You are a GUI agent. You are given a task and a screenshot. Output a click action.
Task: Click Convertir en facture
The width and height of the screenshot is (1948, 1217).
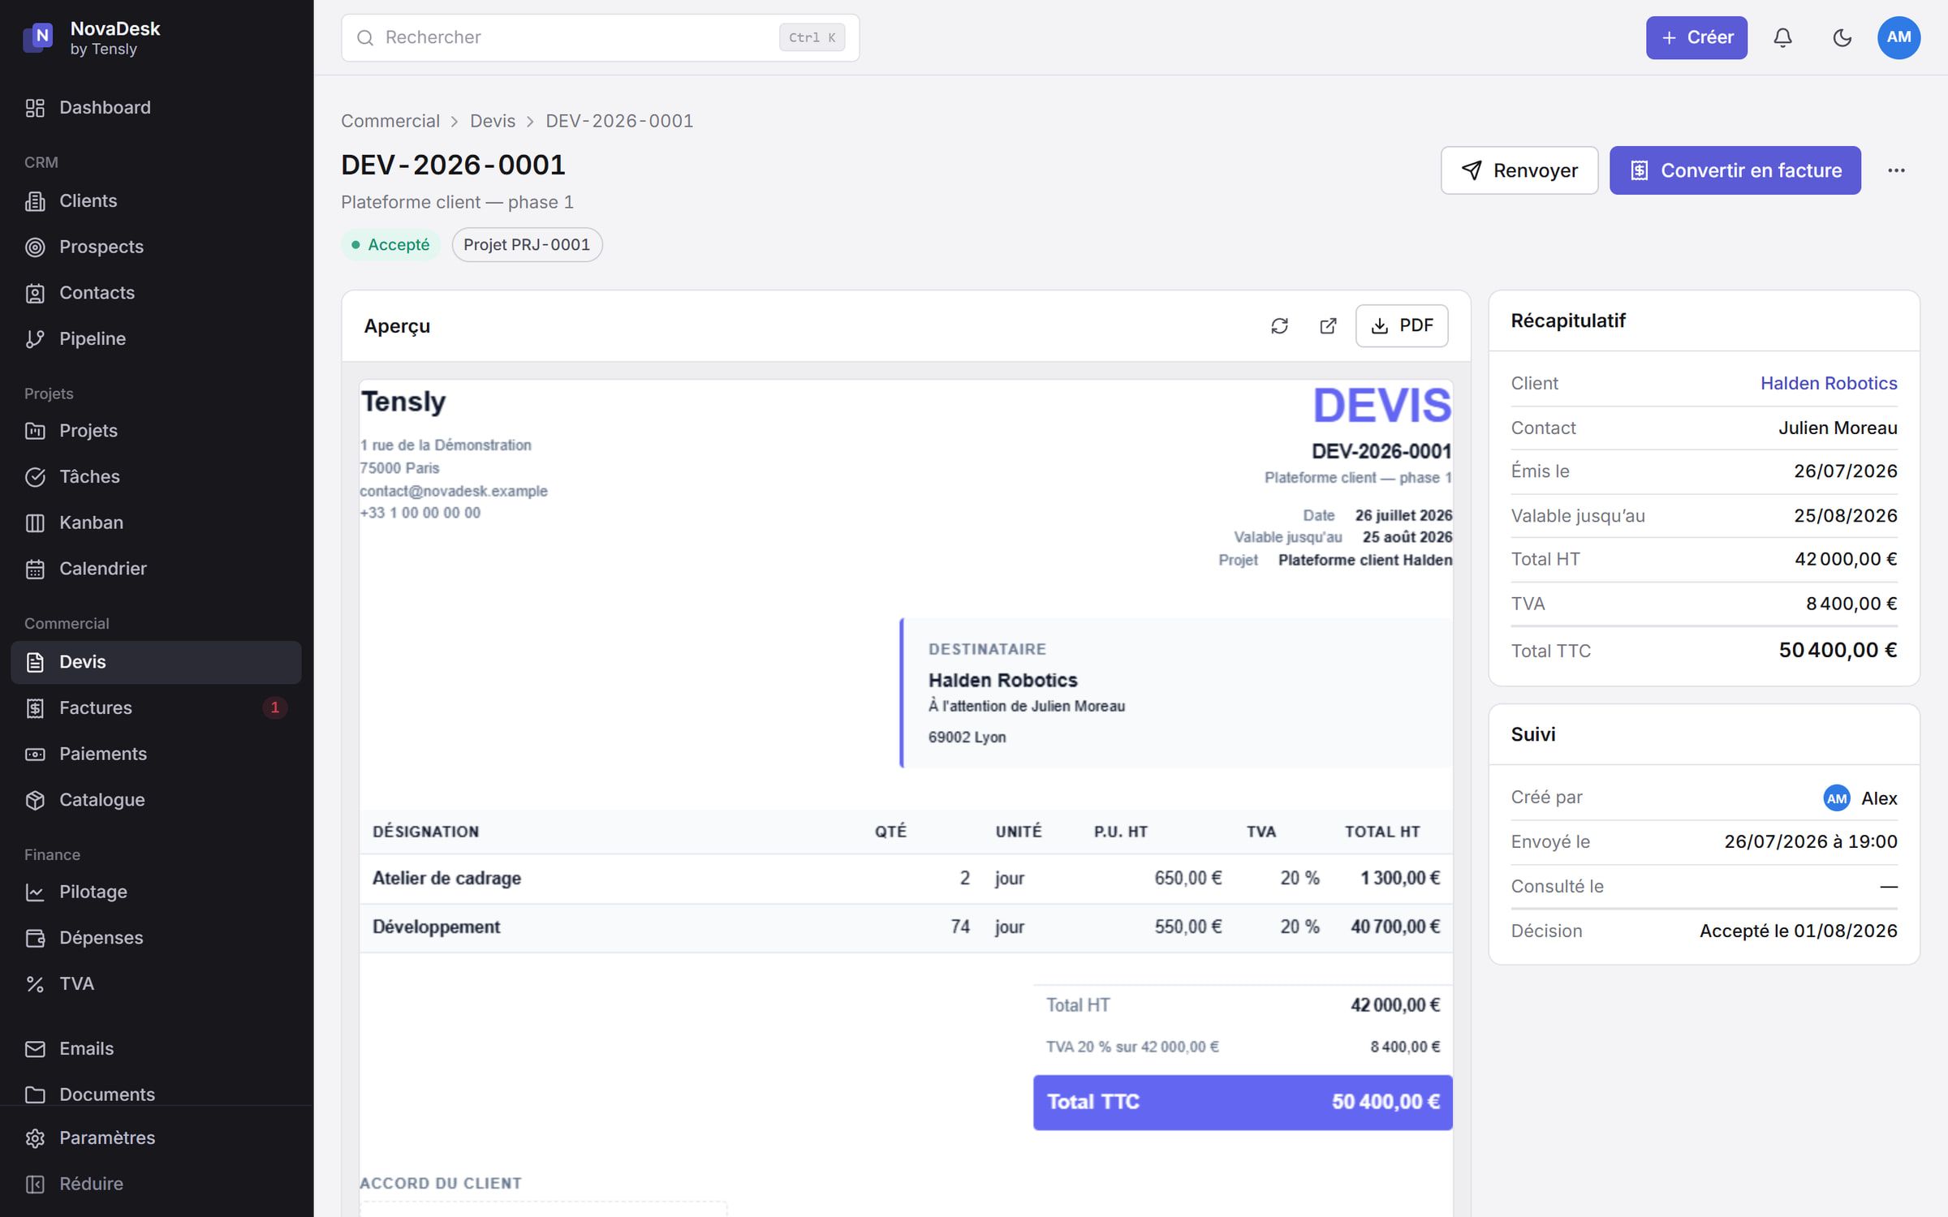click(x=1735, y=170)
